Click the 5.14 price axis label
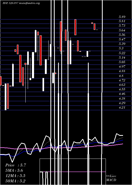 click(x=122, y=58)
